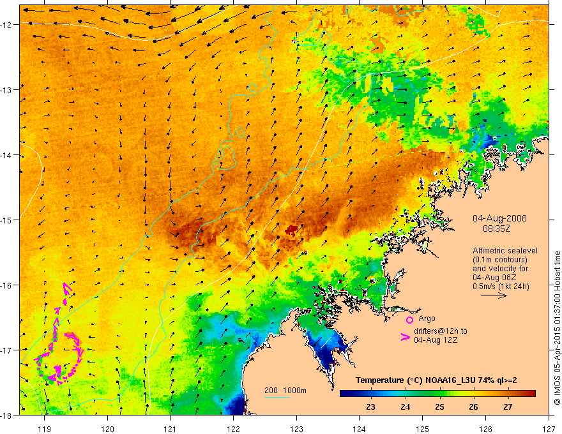
Task: Click the latitude axis label '-16'
Action: click(7, 285)
